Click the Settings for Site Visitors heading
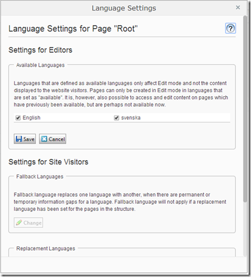The height and width of the screenshot is (277, 251). pyautogui.click(x=48, y=162)
